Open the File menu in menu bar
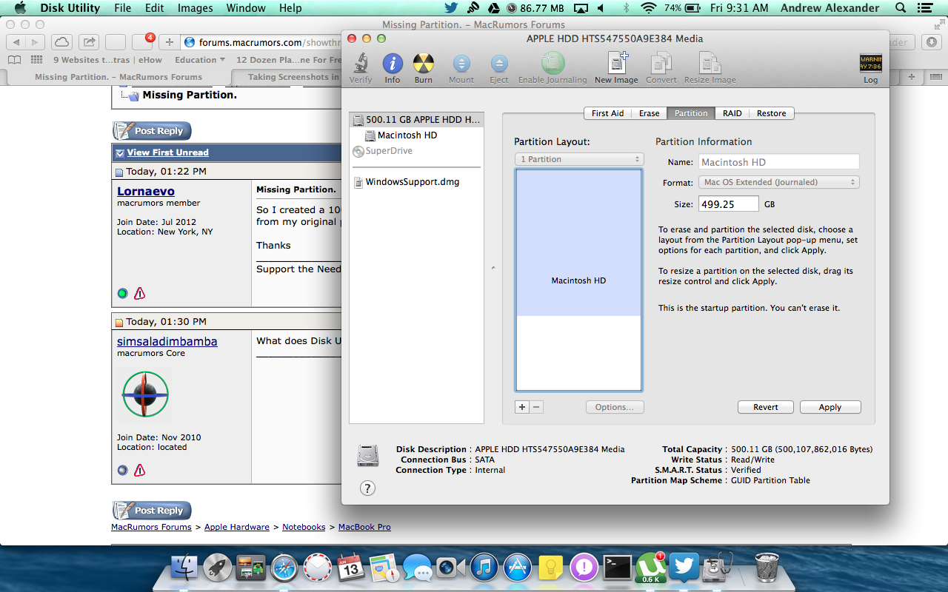Screen dimensions: 948x592 click(x=123, y=8)
